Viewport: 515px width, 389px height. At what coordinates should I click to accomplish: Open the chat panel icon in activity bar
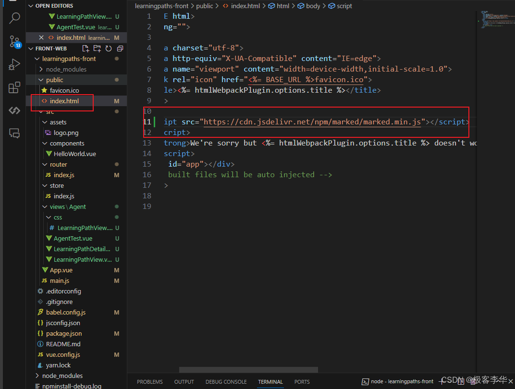pyautogui.click(x=14, y=134)
